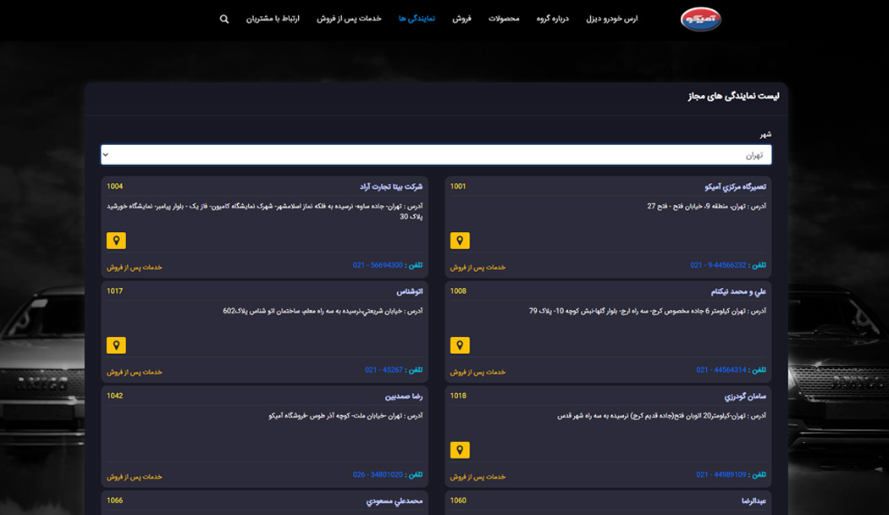Open map pin for dealer 1018
The width and height of the screenshot is (889, 515).
click(x=460, y=451)
